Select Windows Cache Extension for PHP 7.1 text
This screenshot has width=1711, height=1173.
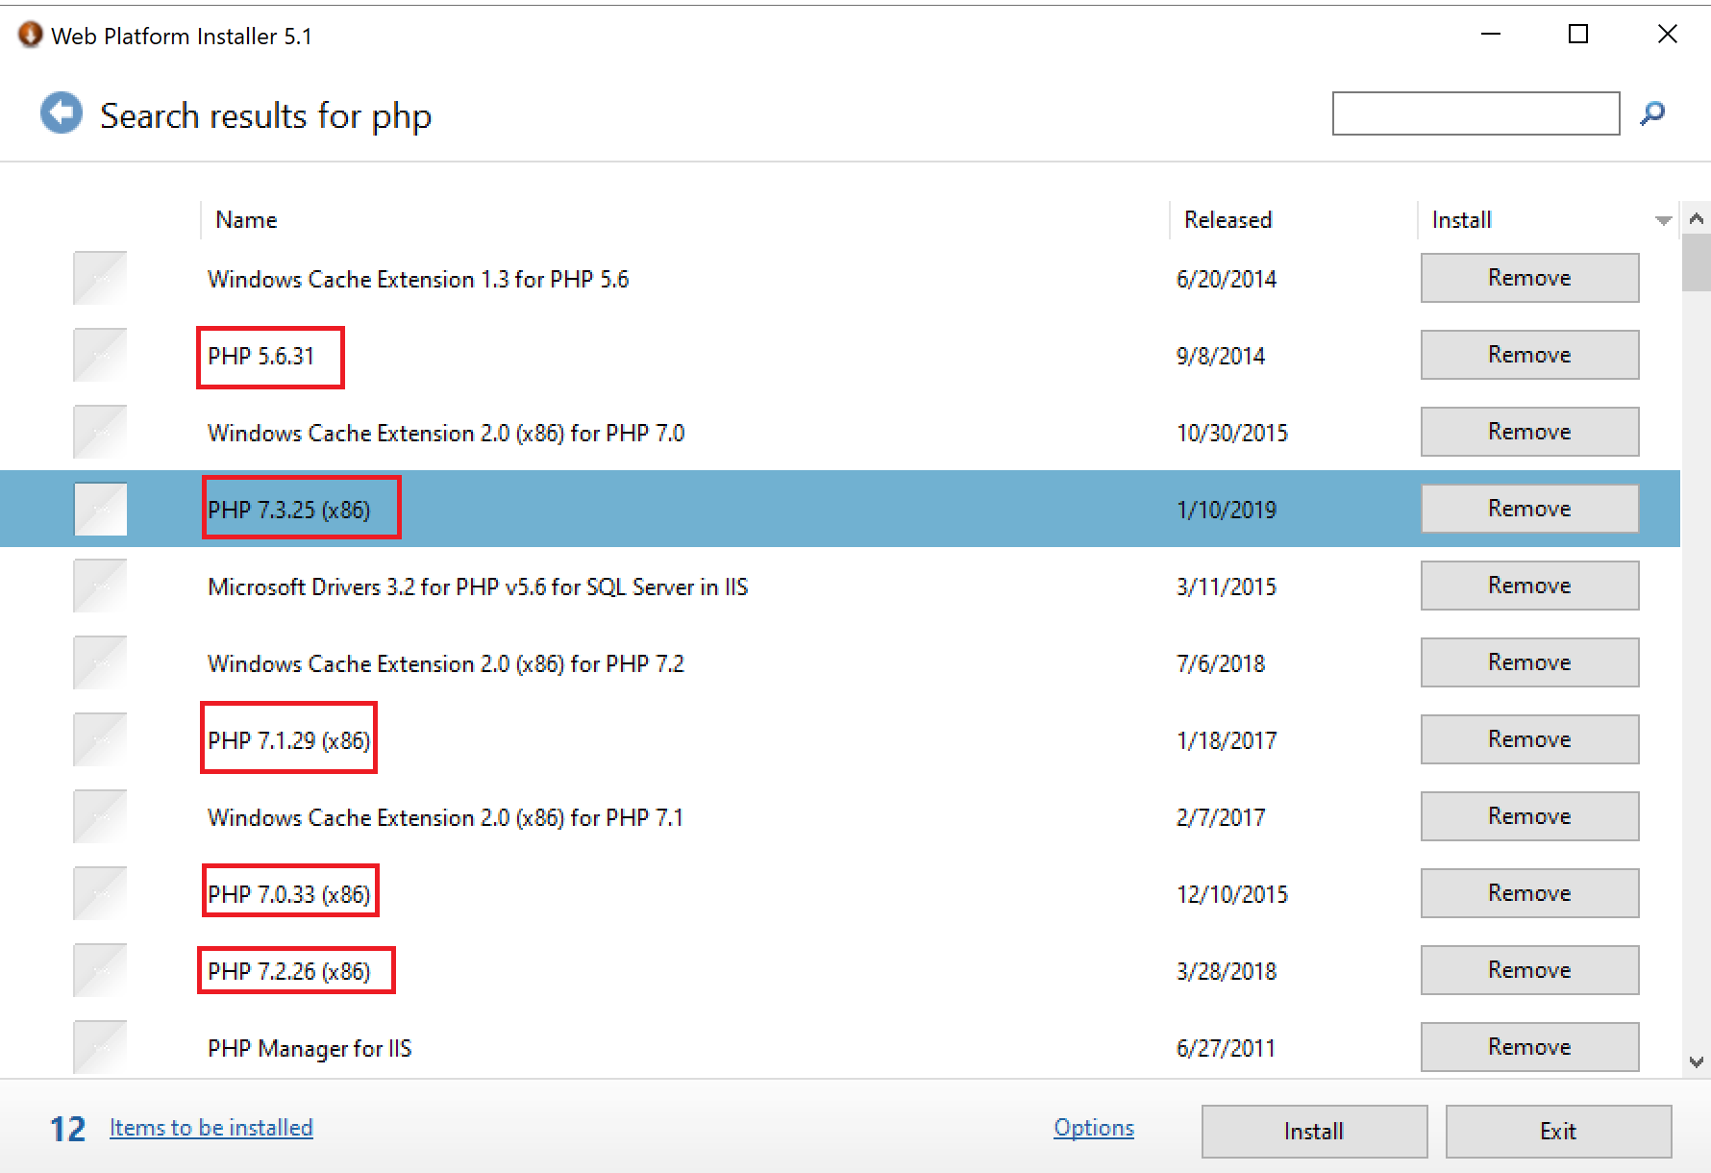pos(446,817)
